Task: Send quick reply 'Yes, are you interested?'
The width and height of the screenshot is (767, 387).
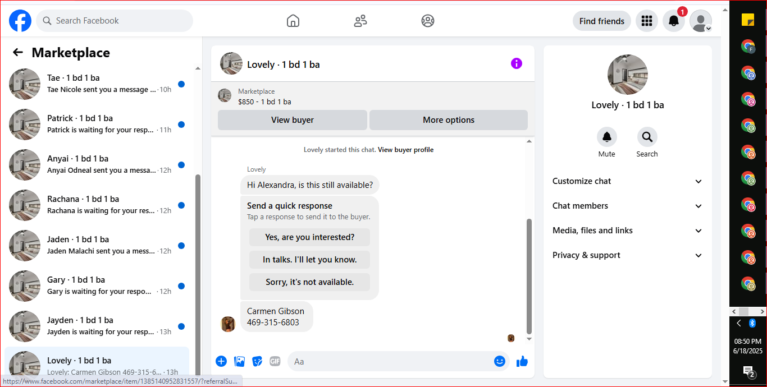Action: tap(310, 237)
